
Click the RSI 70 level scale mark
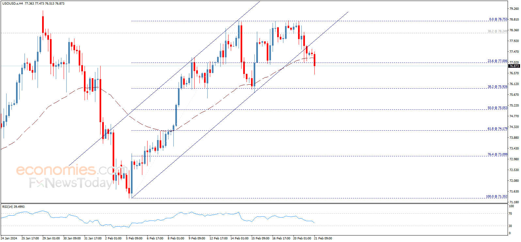(511, 214)
